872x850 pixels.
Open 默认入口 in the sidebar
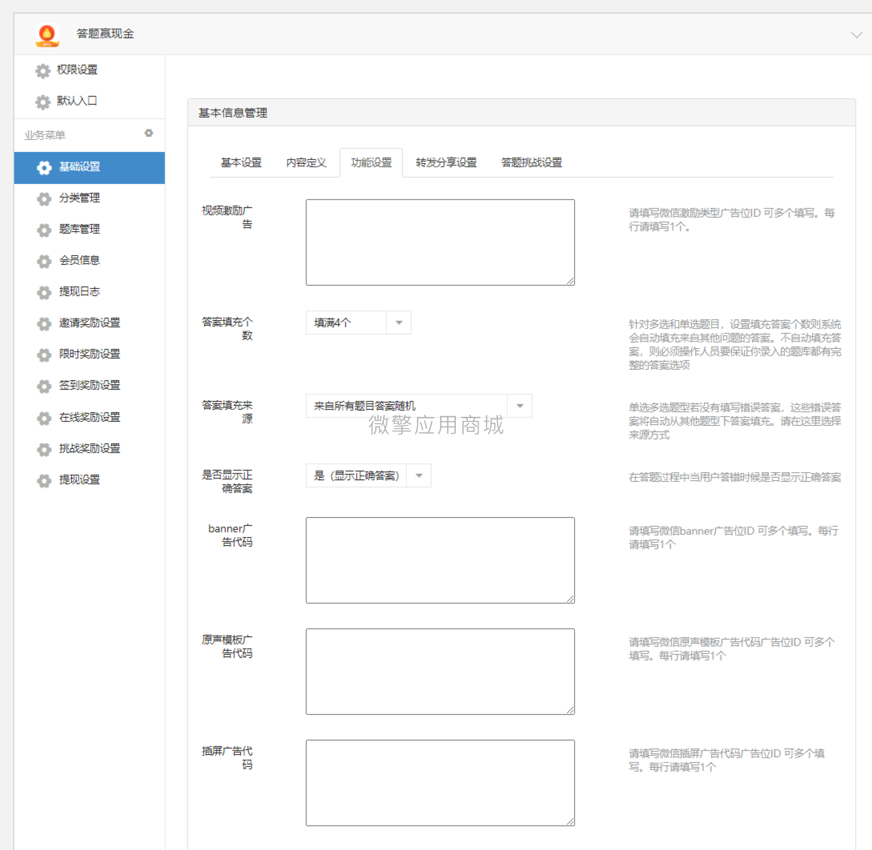coord(77,101)
